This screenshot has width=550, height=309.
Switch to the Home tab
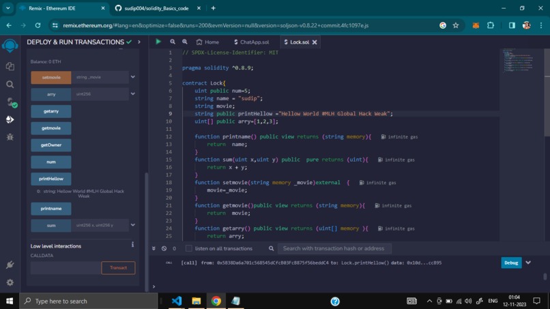pos(207,42)
